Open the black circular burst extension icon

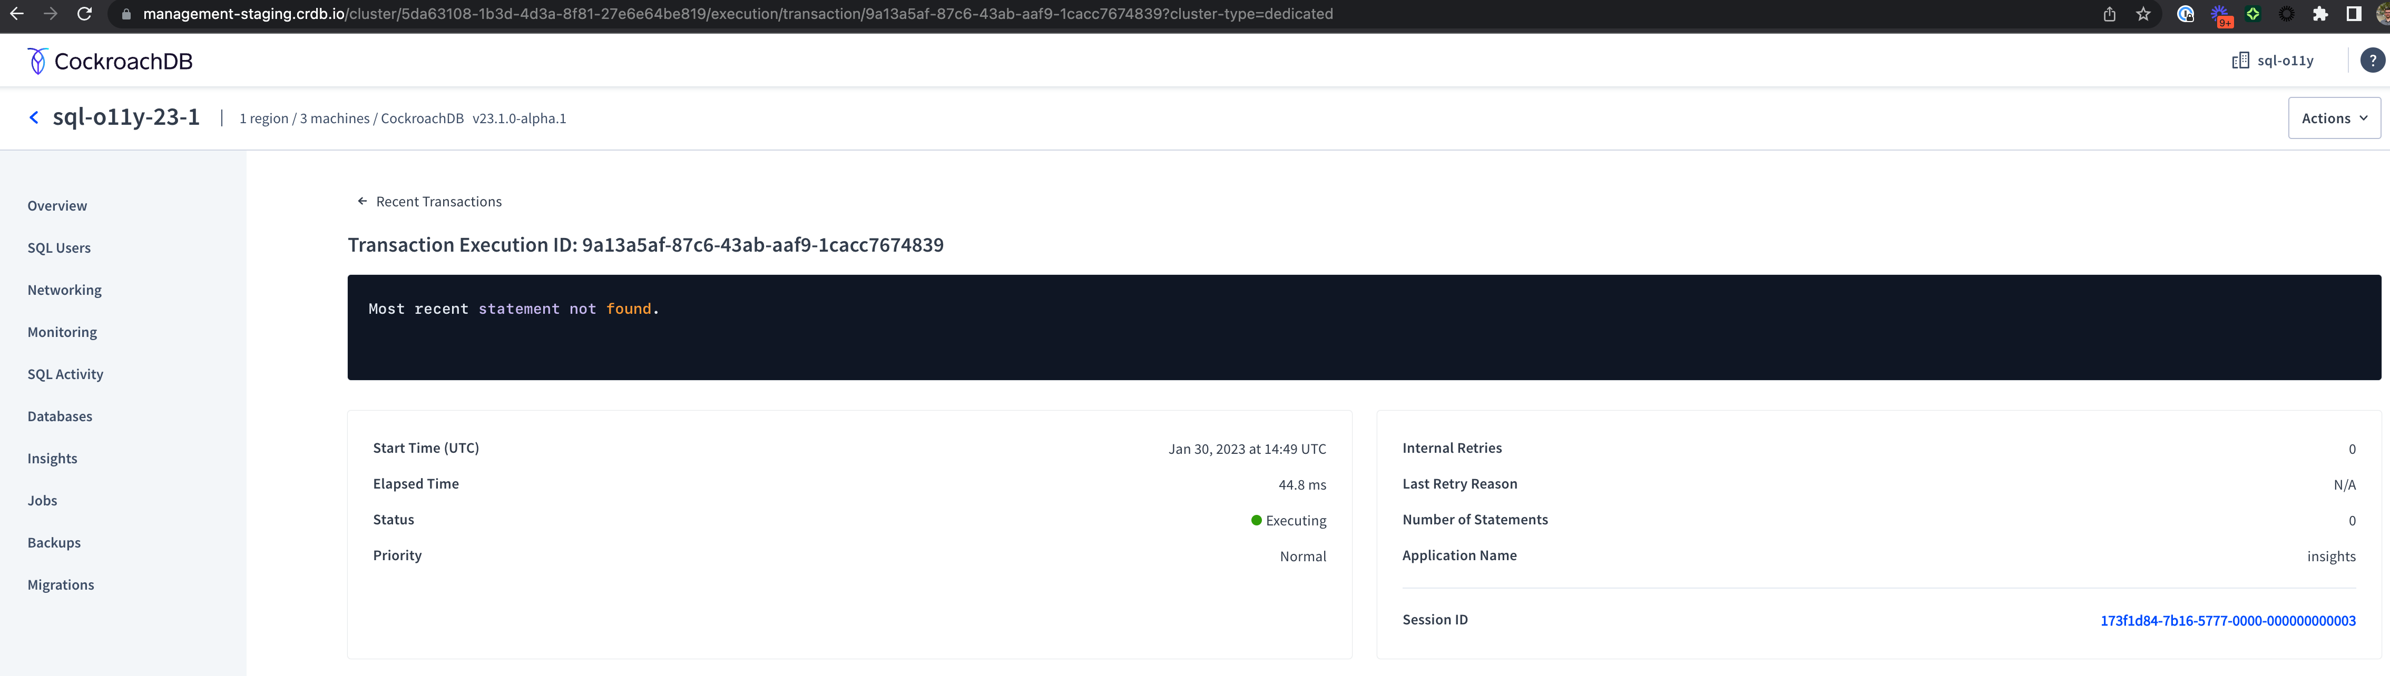point(2287,14)
